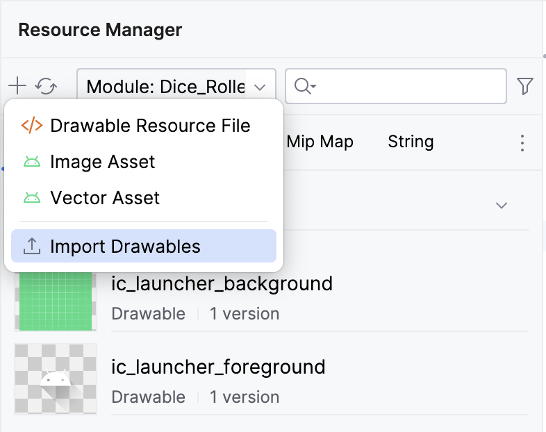
Task: Click the upload icon beside Import Drawables
Action: click(x=31, y=247)
